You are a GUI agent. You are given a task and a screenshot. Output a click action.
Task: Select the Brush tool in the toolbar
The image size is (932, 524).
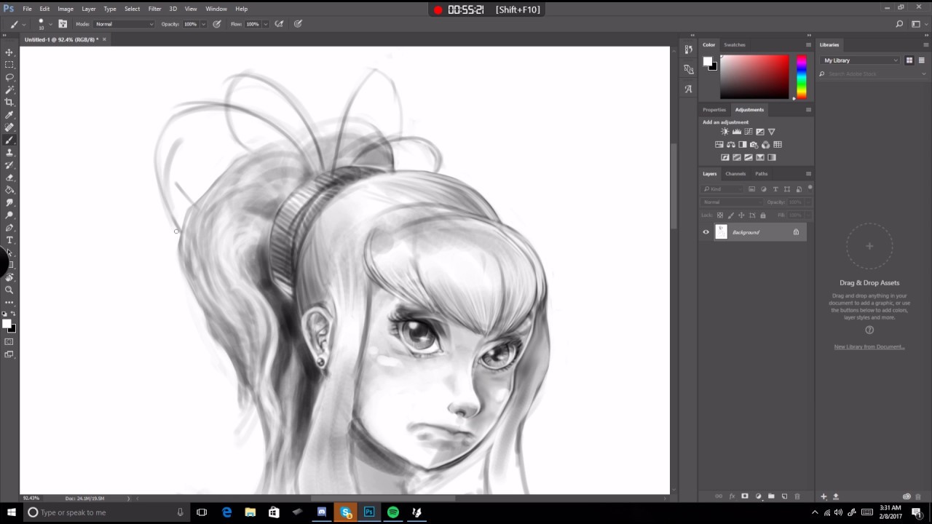[x=9, y=140]
